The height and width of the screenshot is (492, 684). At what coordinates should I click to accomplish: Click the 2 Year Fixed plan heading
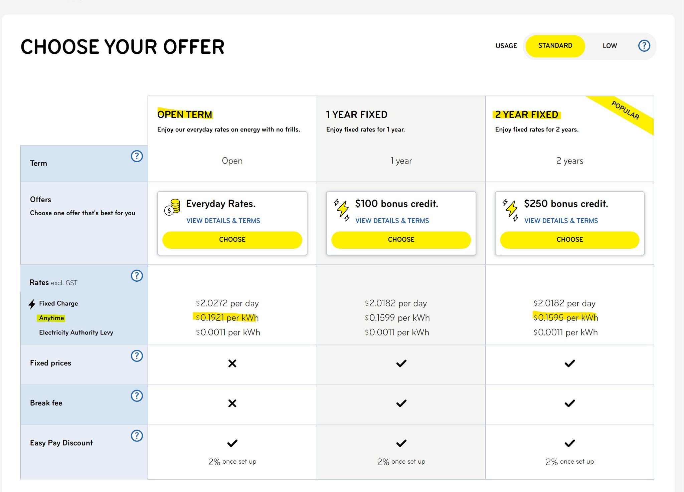pyautogui.click(x=527, y=114)
